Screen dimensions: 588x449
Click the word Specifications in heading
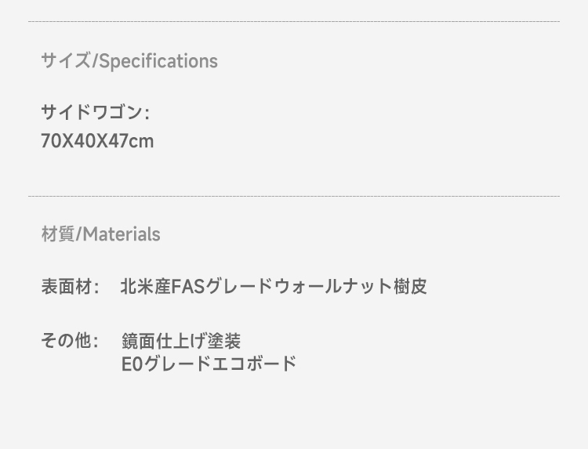pos(158,61)
